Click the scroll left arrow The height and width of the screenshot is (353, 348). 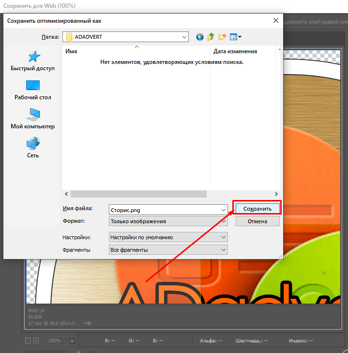click(x=66, y=194)
